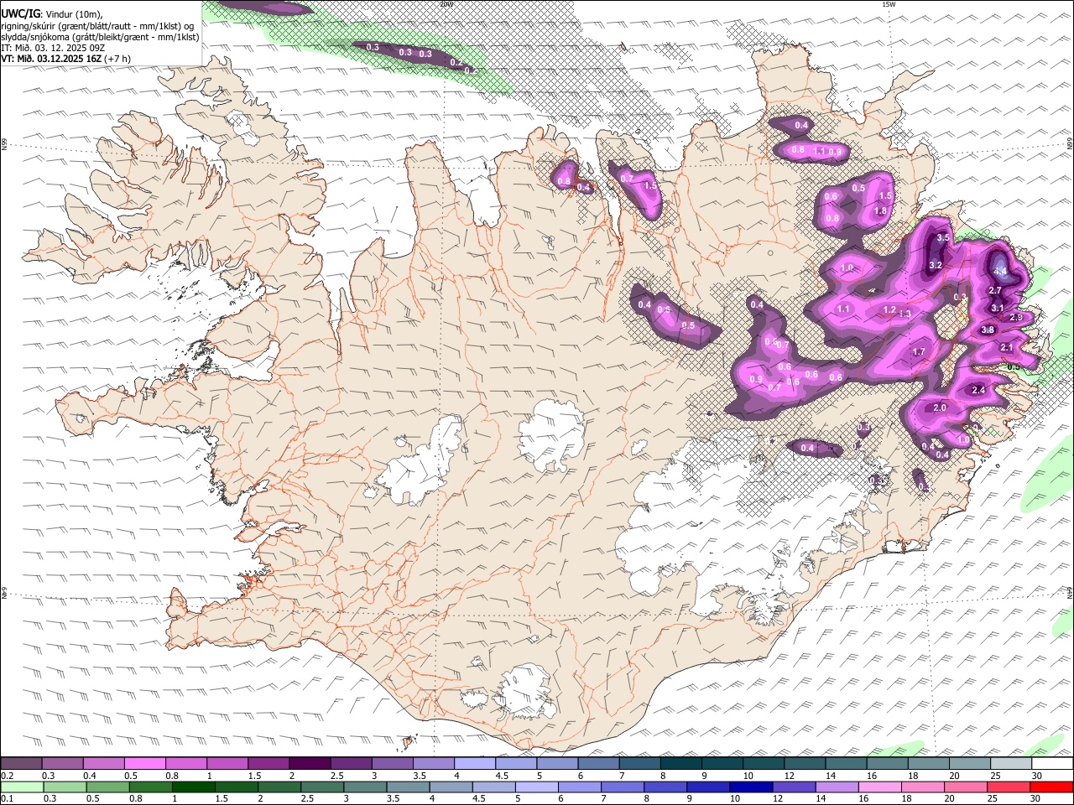Image resolution: width=1074 pixels, height=805 pixels.
Task: Click the 3.2 precipitation value on the map
Action: coord(936,265)
